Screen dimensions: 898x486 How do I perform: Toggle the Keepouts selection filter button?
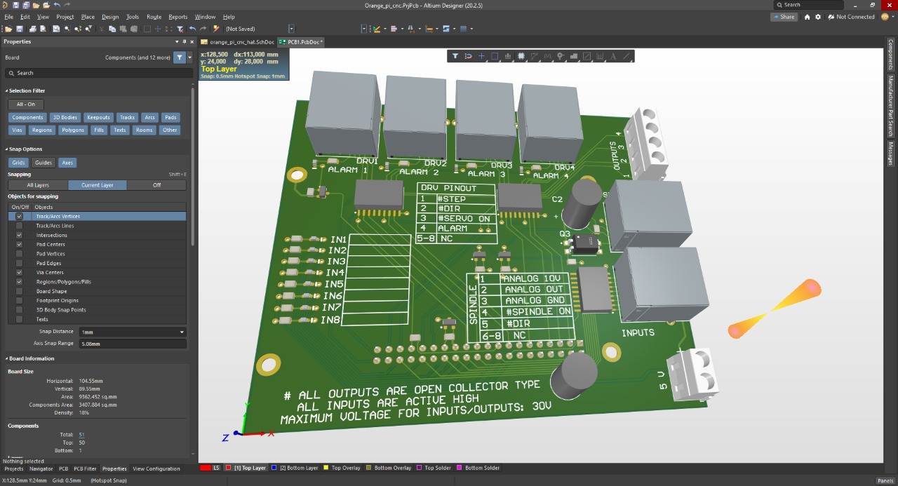tap(98, 118)
